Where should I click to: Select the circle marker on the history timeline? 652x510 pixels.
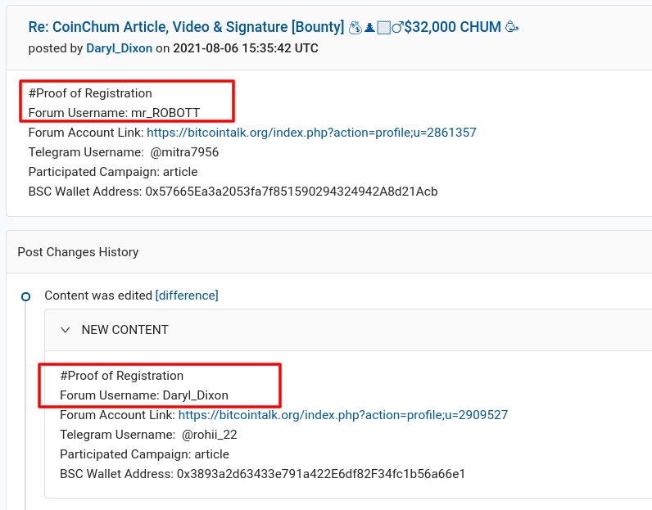pyautogui.click(x=25, y=297)
